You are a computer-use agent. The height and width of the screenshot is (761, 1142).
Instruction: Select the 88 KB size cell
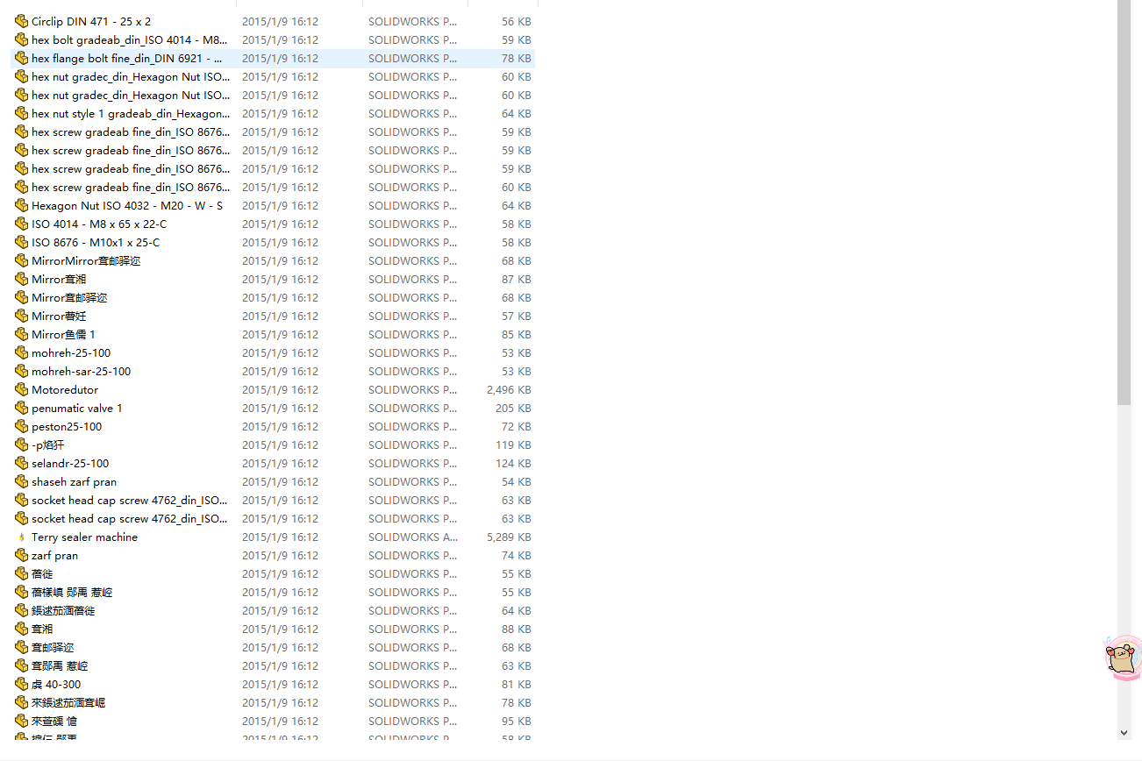[517, 629]
